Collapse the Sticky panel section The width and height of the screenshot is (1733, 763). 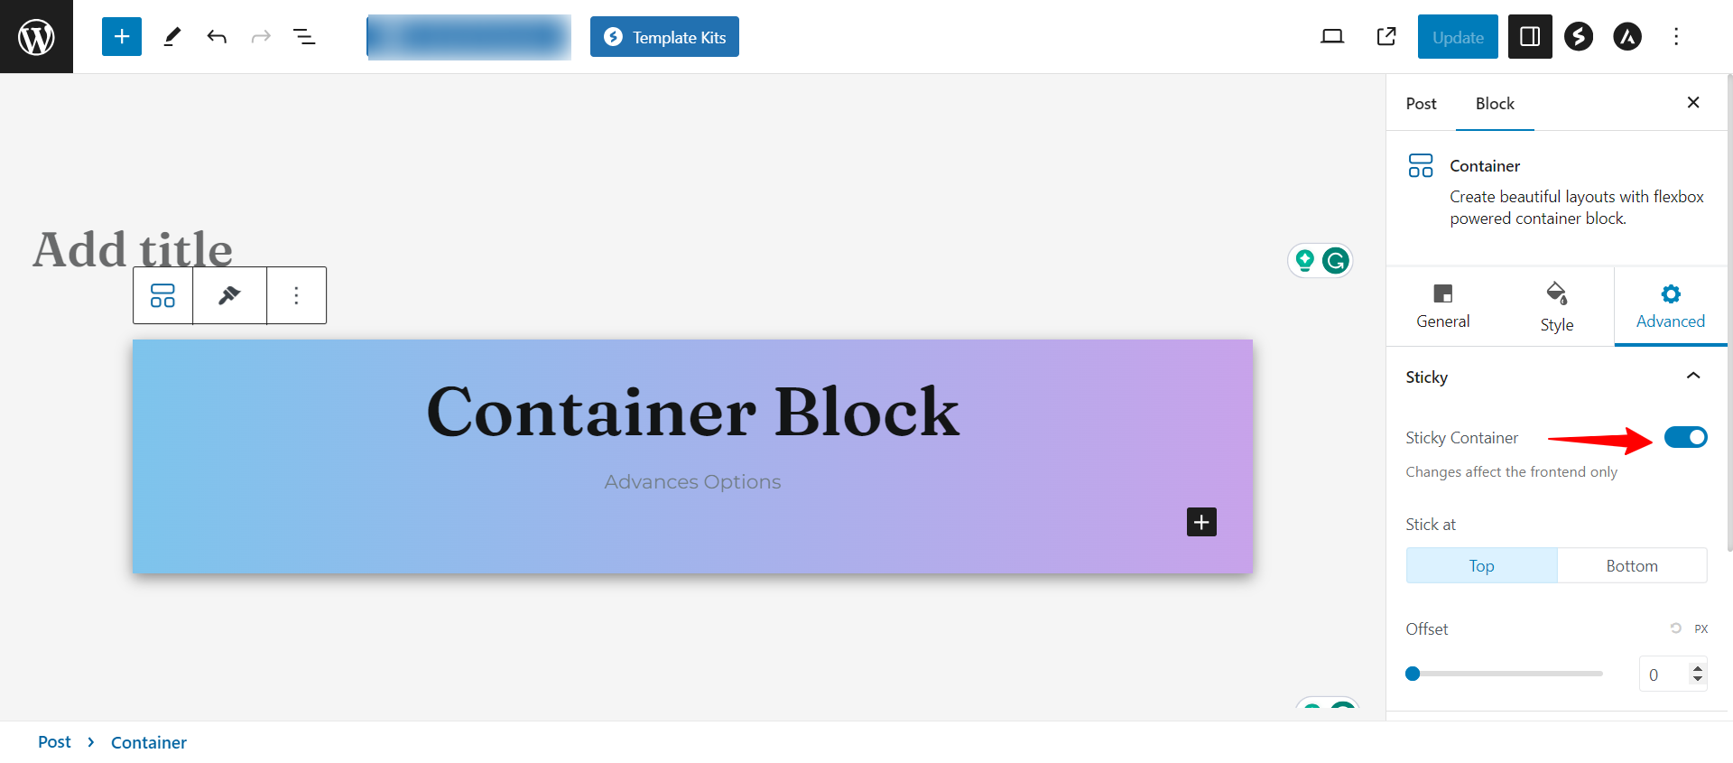tap(1693, 377)
